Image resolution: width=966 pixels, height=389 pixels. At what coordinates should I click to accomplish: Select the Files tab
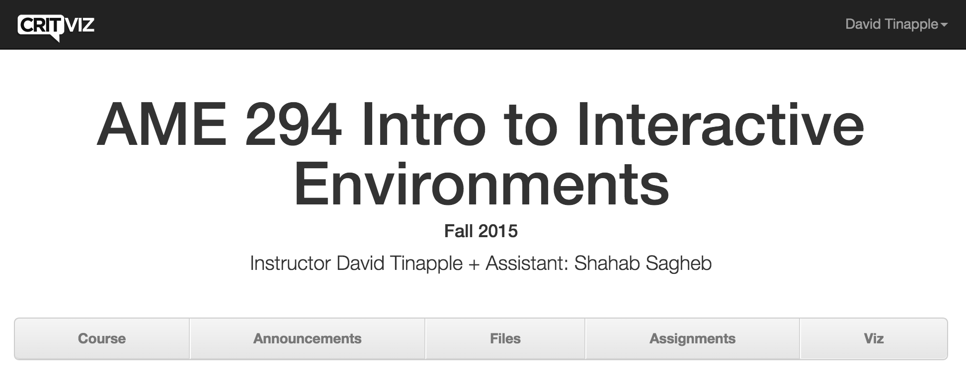coord(505,338)
